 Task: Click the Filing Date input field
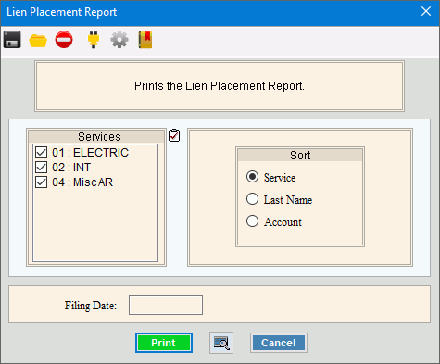(x=166, y=306)
